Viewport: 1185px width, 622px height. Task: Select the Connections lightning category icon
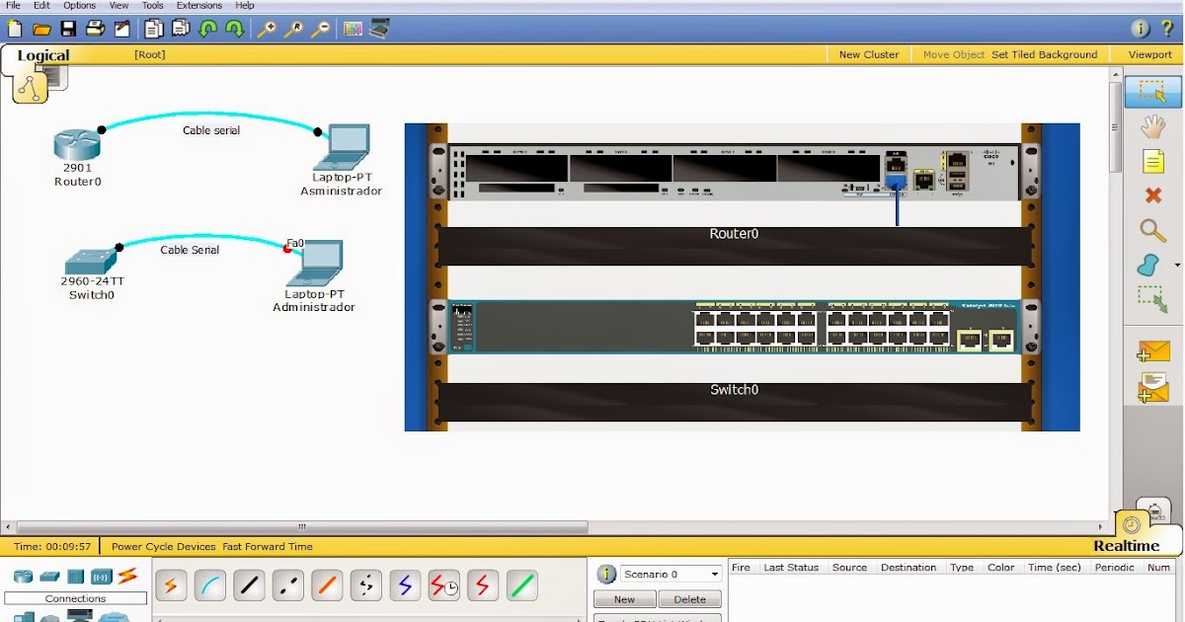point(127,576)
